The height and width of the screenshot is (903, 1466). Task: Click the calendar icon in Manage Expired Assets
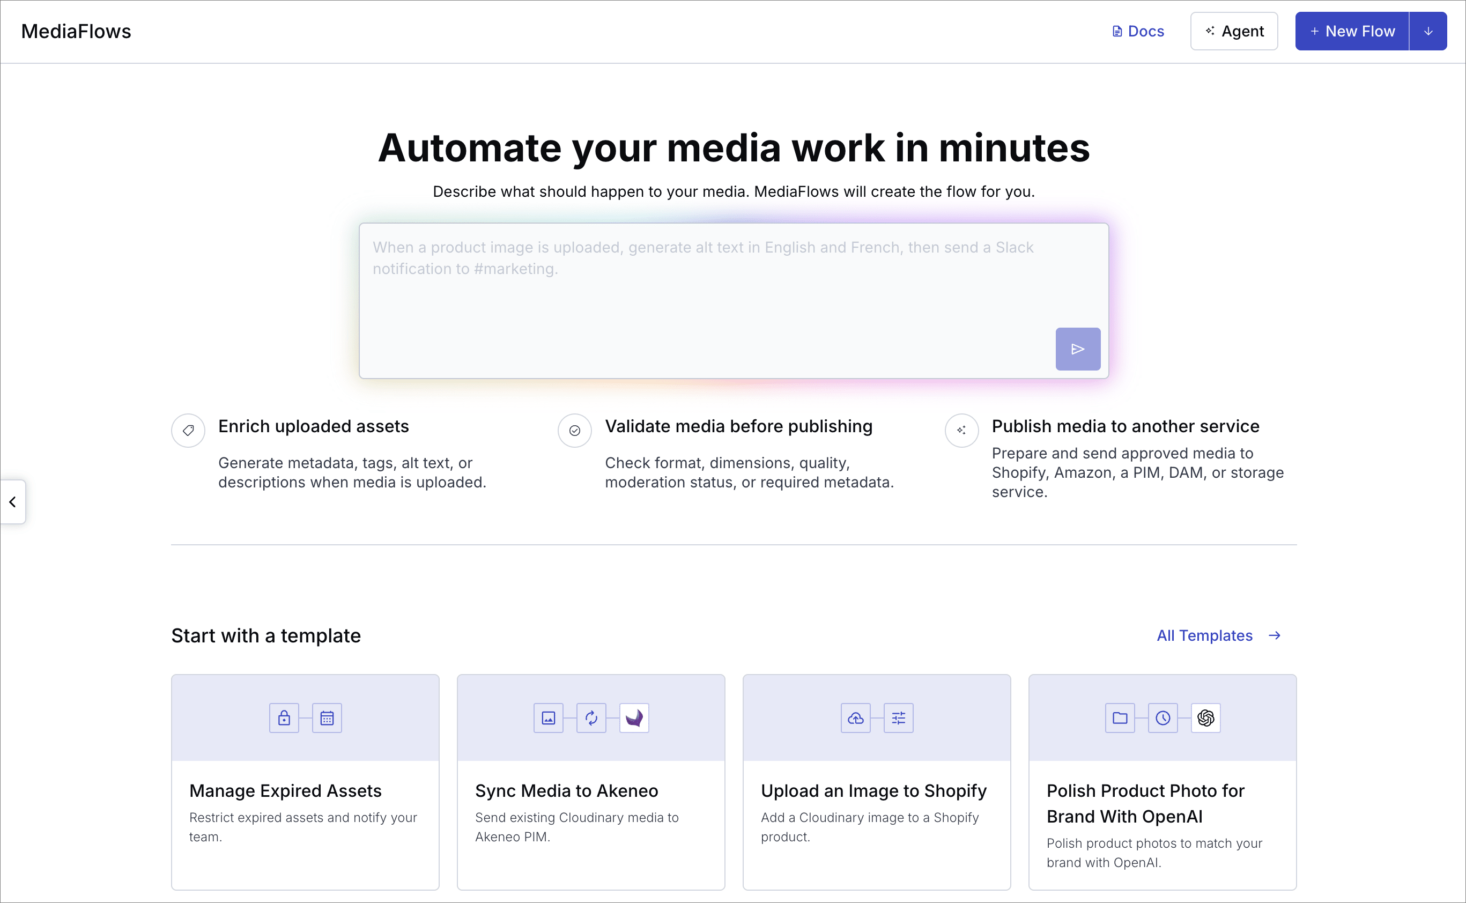coord(327,718)
